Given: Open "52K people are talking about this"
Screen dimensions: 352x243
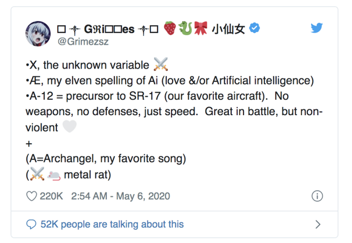Looking at the screenshot, I should pos(112,224).
